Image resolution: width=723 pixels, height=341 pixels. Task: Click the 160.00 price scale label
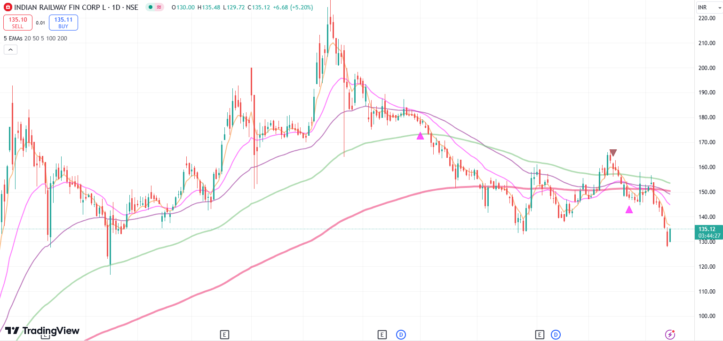click(x=707, y=167)
